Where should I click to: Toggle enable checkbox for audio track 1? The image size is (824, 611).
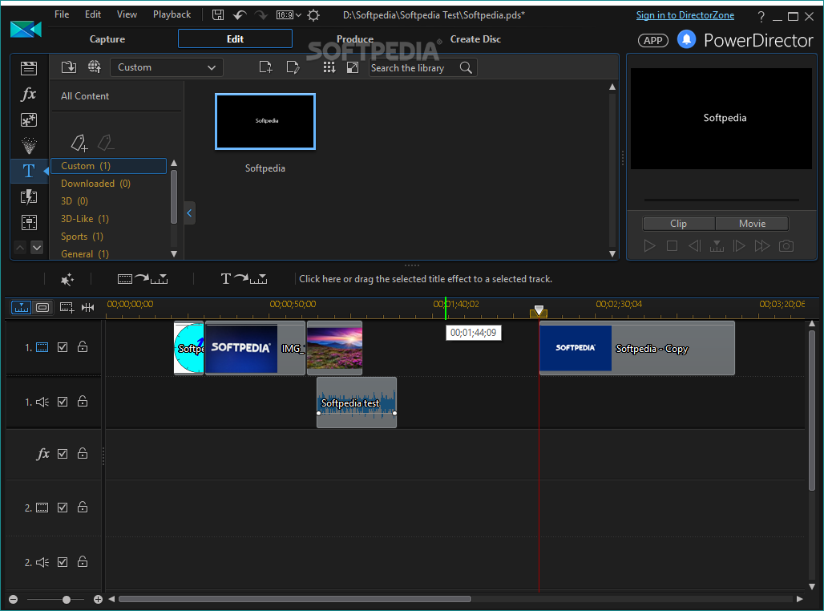(x=63, y=402)
